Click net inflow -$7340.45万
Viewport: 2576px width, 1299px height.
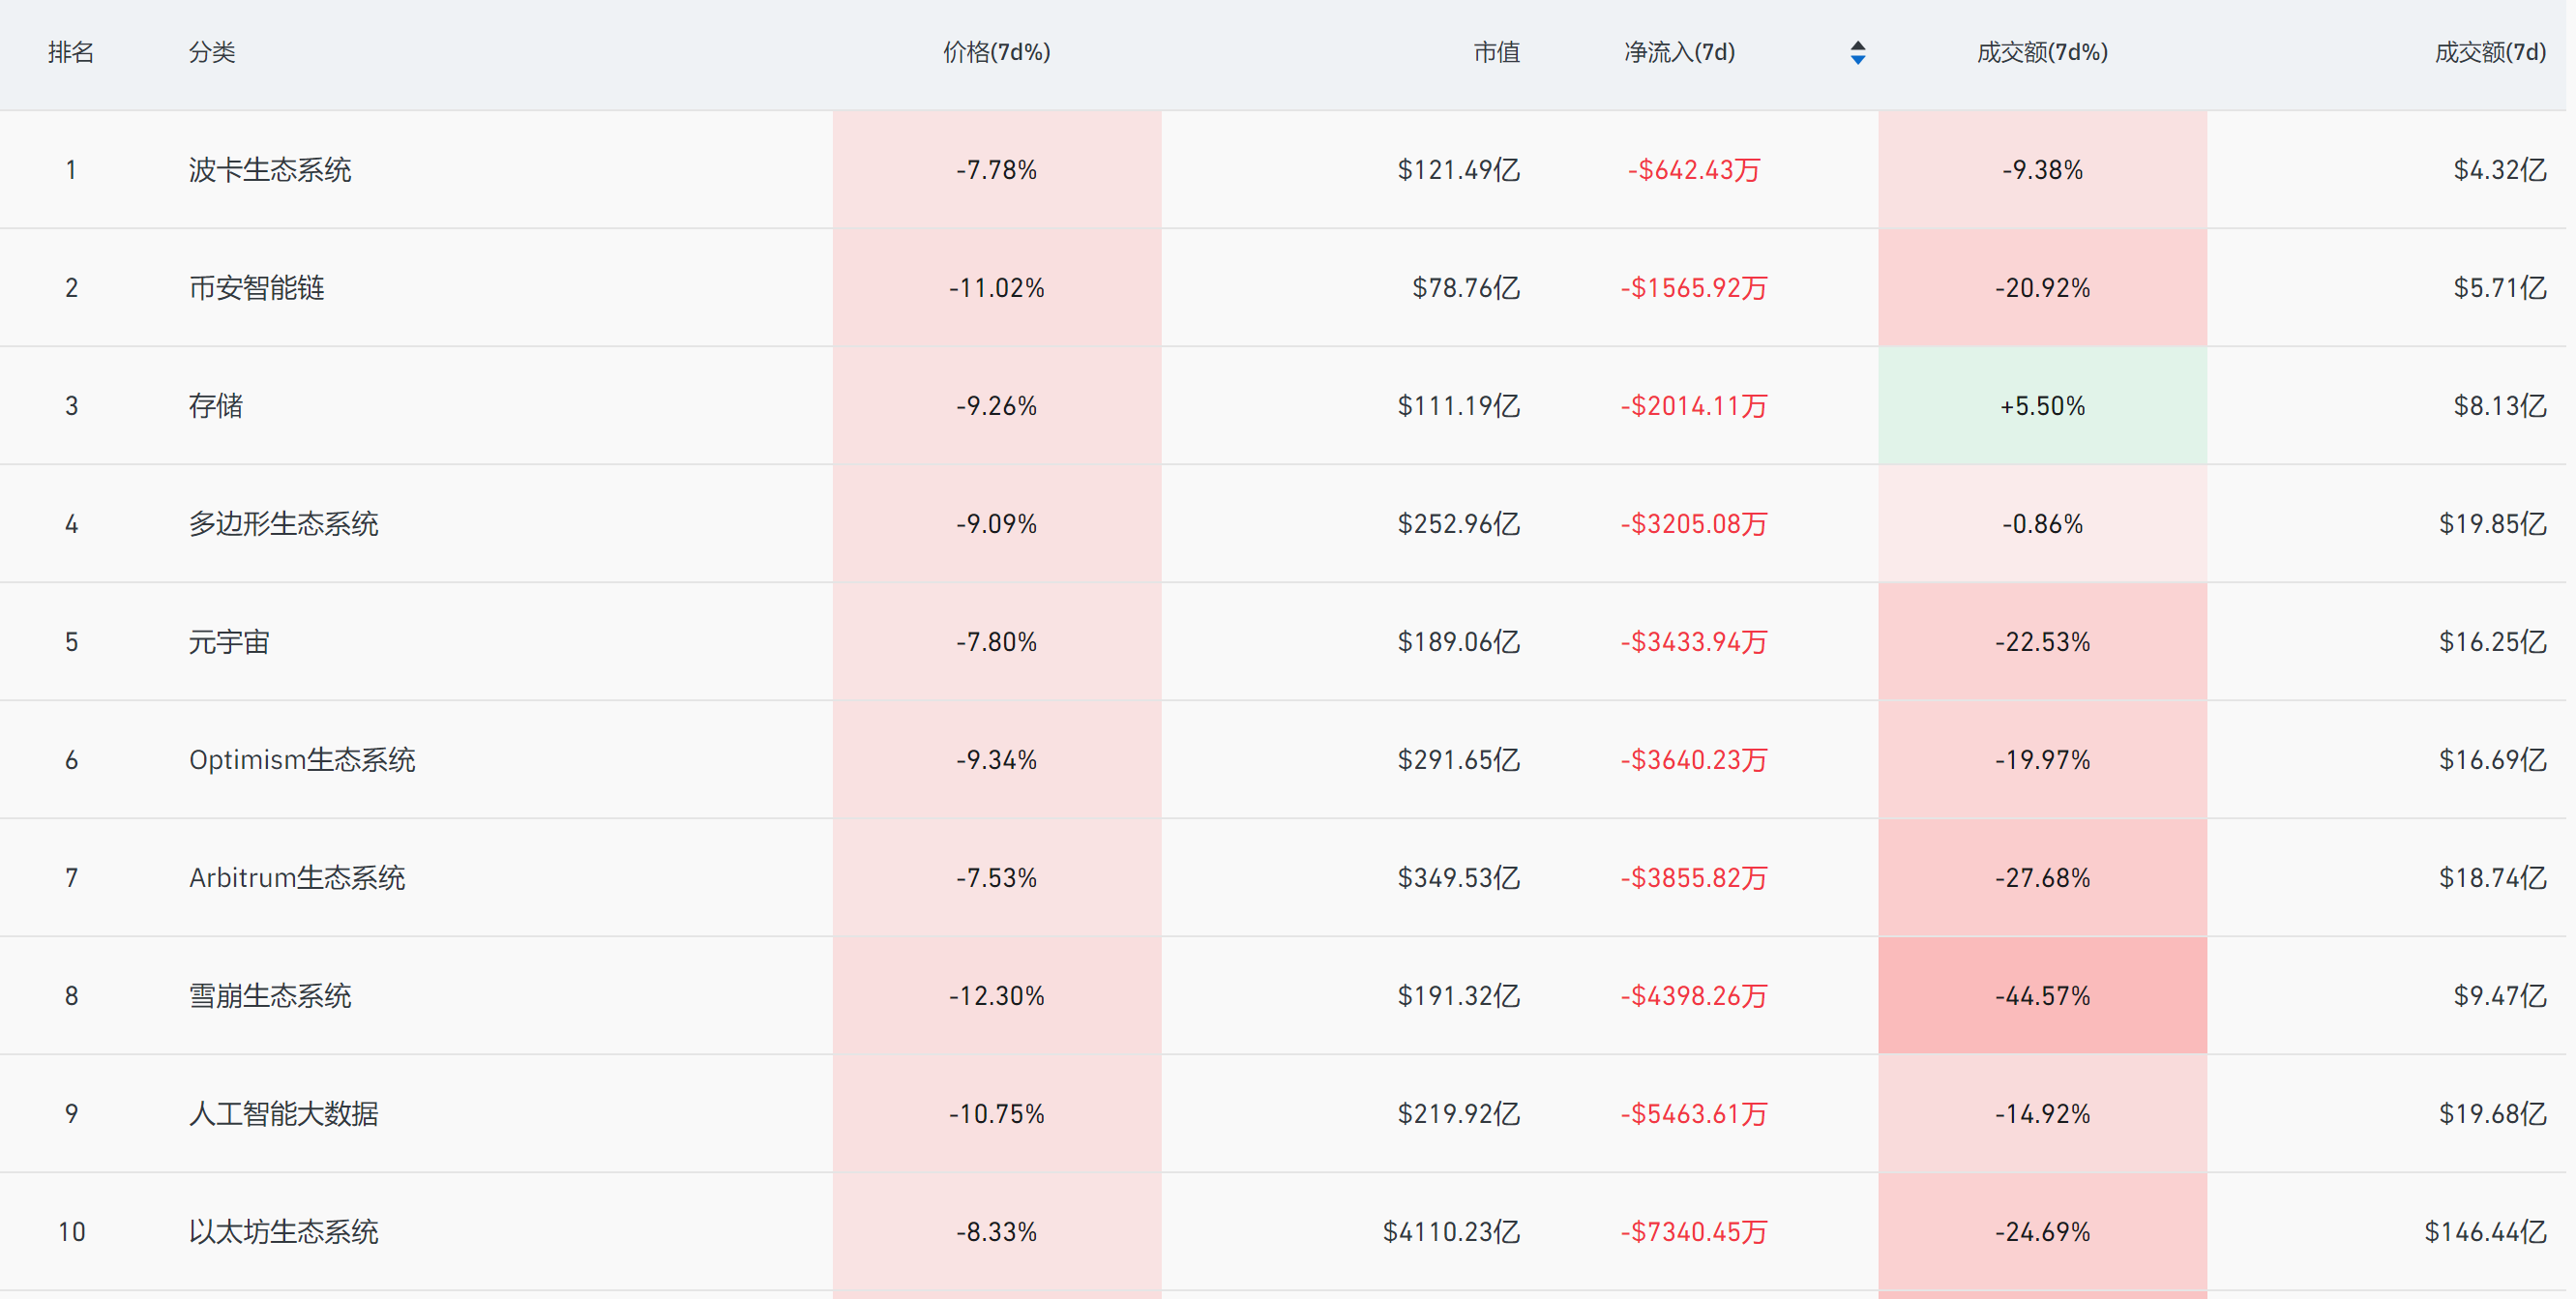[x=1694, y=1232]
